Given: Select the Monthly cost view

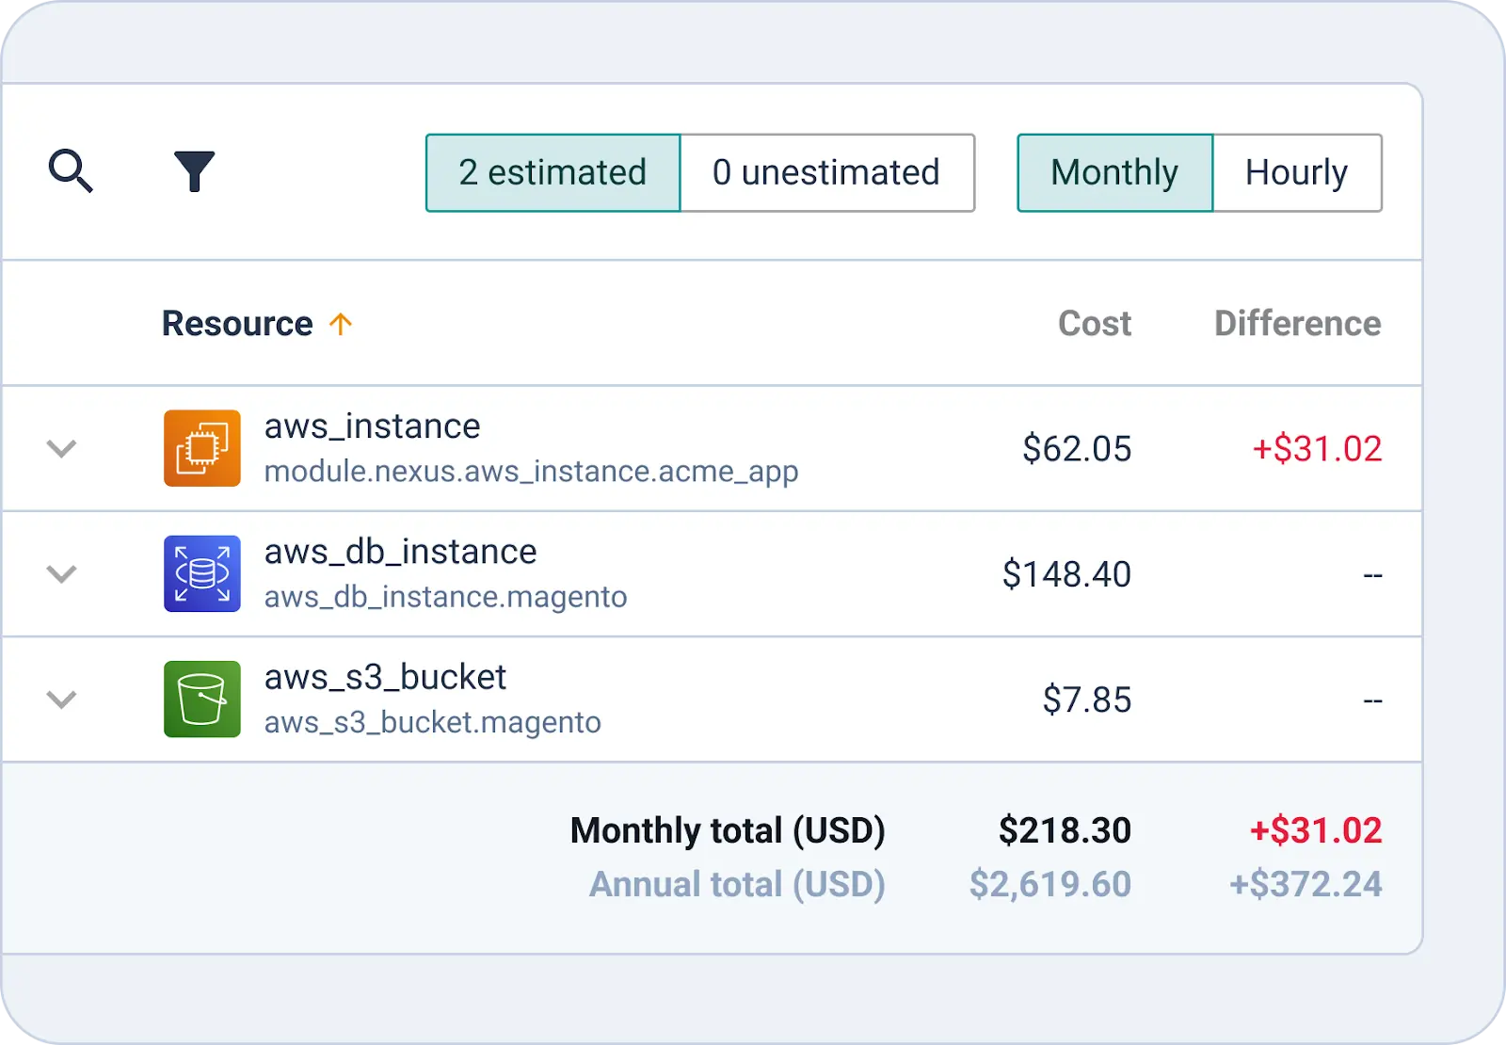Looking at the screenshot, I should tap(1114, 173).
